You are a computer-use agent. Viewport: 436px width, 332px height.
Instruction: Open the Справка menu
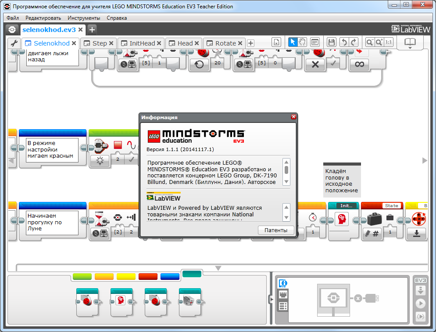click(x=117, y=18)
